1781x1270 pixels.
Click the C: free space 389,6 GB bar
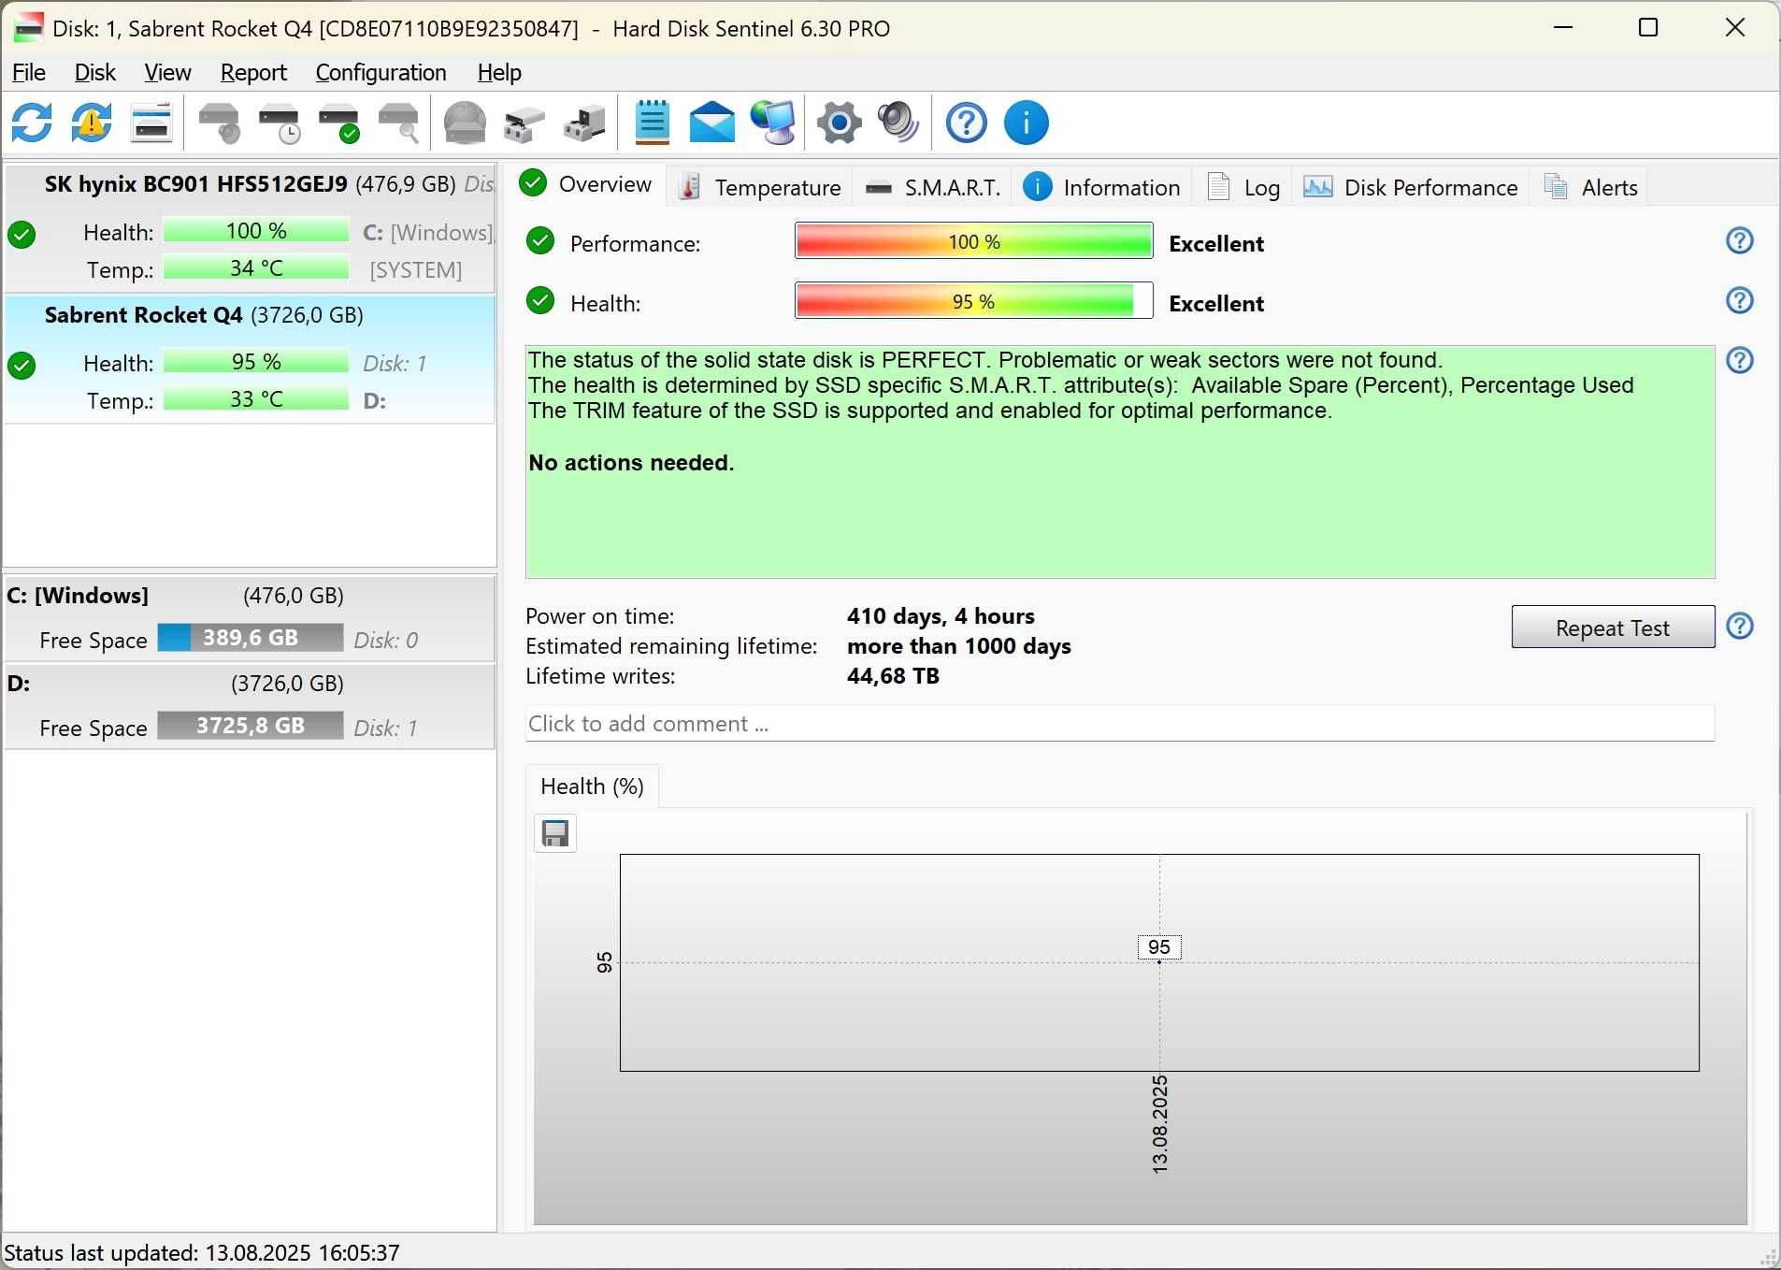click(x=251, y=638)
